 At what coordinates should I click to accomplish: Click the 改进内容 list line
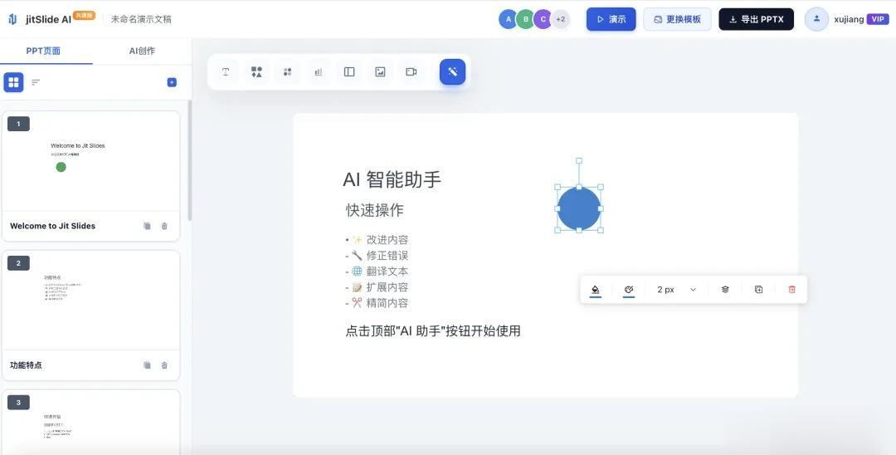(x=377, y=240)
